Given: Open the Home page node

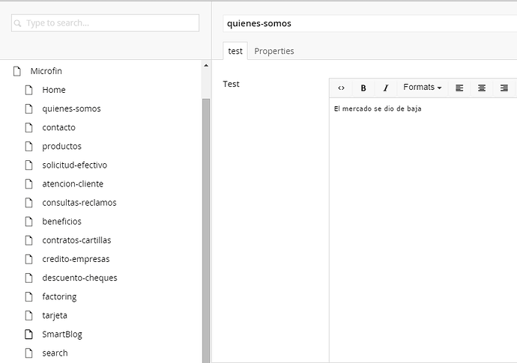Looking at the screenshot, I should point(53,90).
